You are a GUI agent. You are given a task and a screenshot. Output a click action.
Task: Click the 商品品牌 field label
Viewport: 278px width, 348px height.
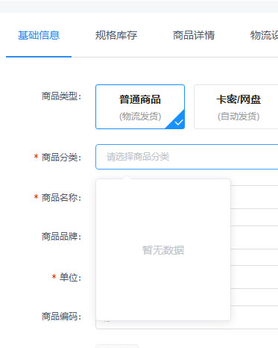[x=62, y=237]
